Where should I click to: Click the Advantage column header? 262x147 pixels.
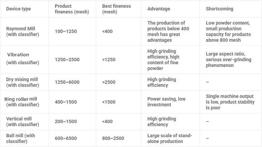[159, 9]
